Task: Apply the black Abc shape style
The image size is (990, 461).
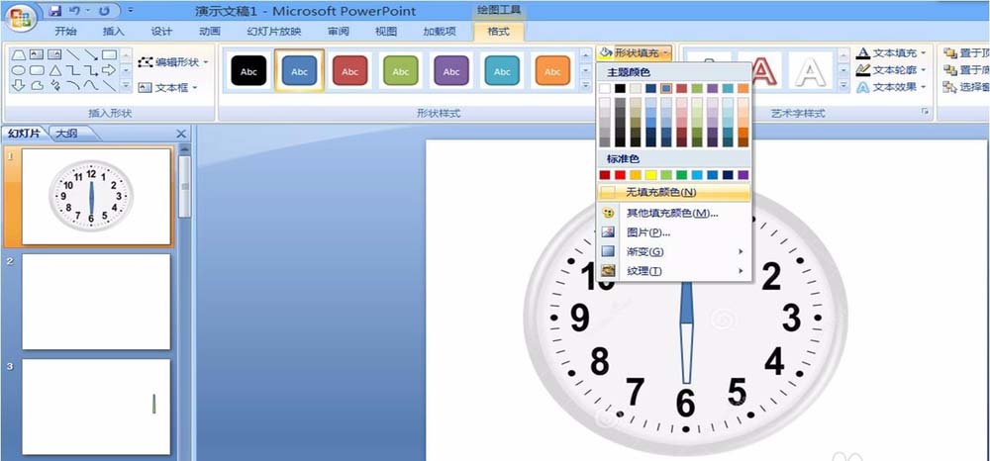Action: [x=248, y=71]
